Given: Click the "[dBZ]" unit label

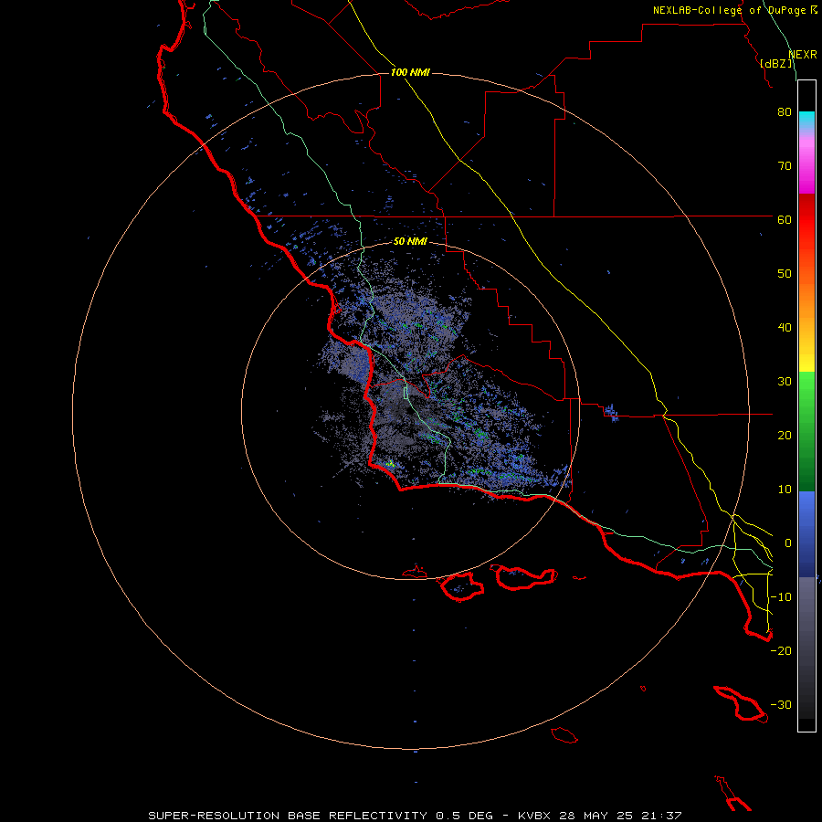Looking at the screenshot, I should [775, 63].
